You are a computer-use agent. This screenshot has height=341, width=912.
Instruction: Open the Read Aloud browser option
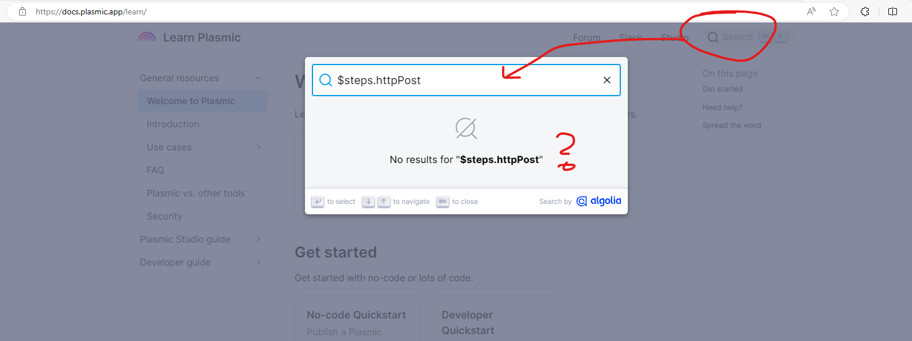pos(811,12)
